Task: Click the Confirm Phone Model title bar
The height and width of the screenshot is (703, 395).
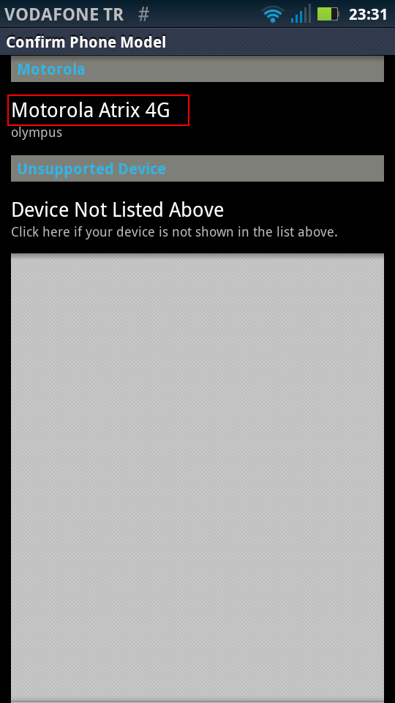Action: [x=197, y=42]
